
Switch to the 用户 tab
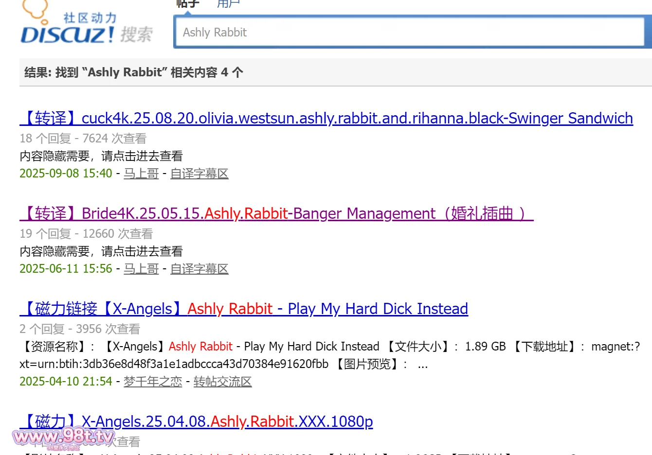point(228,4)
